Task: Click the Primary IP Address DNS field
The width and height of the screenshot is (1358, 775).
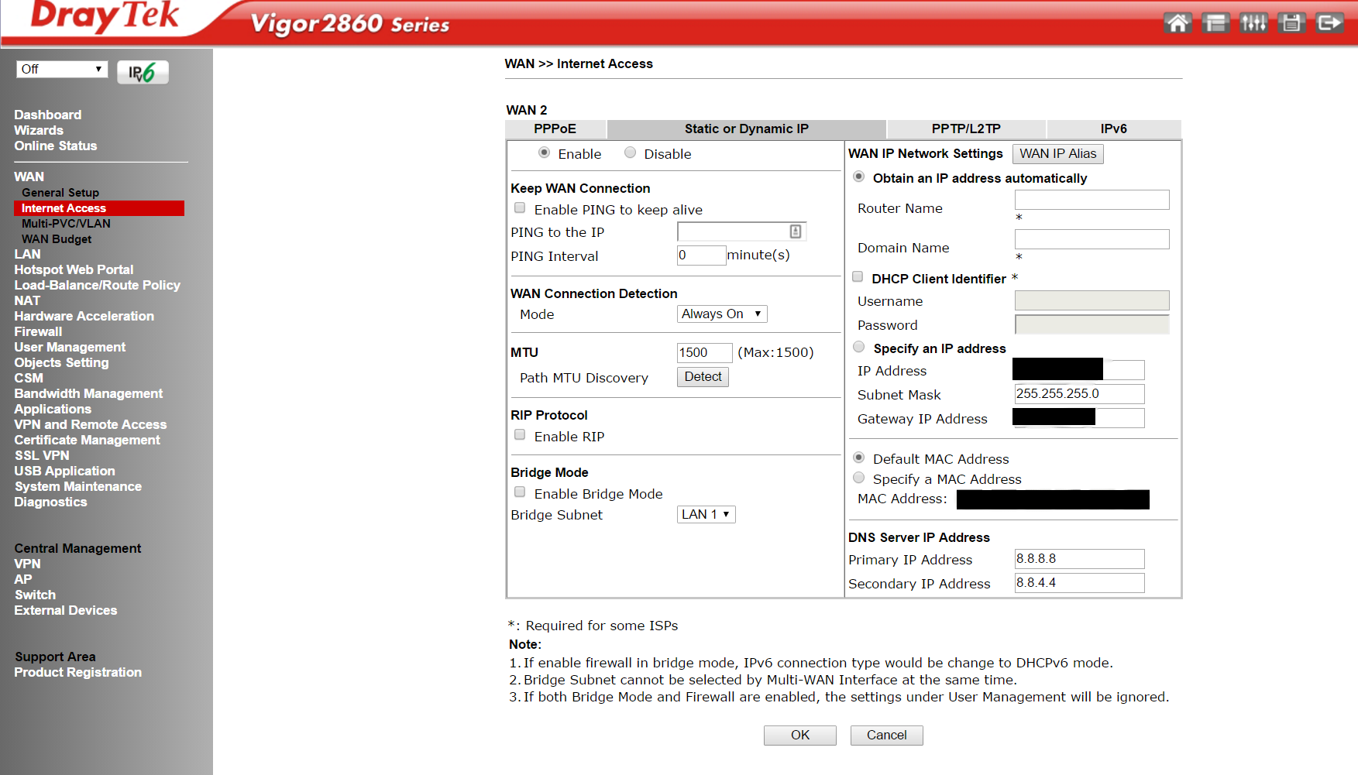Action: [x=1079, y=559]
